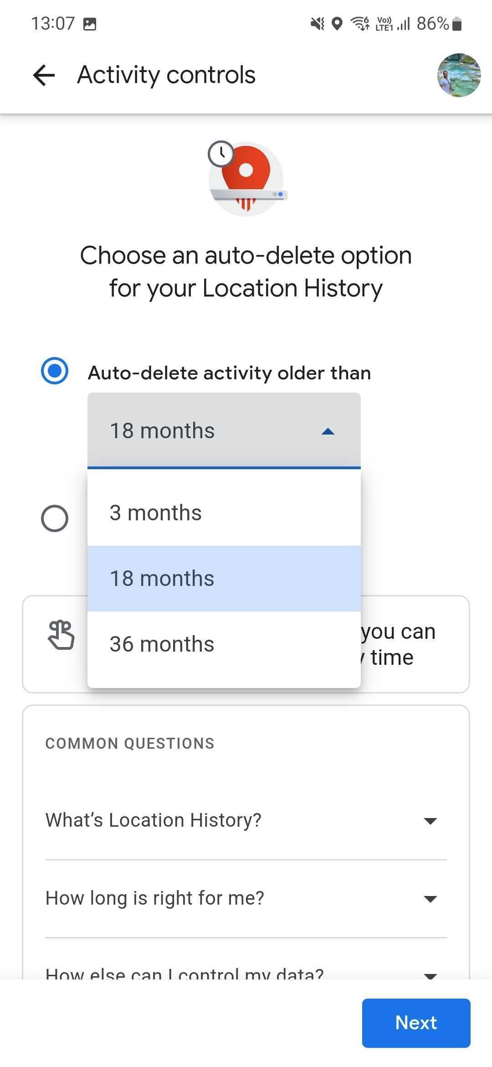Tap the location pin status bar icon
This screenshot has width=492, height=1067.
(x=337, y=23)
